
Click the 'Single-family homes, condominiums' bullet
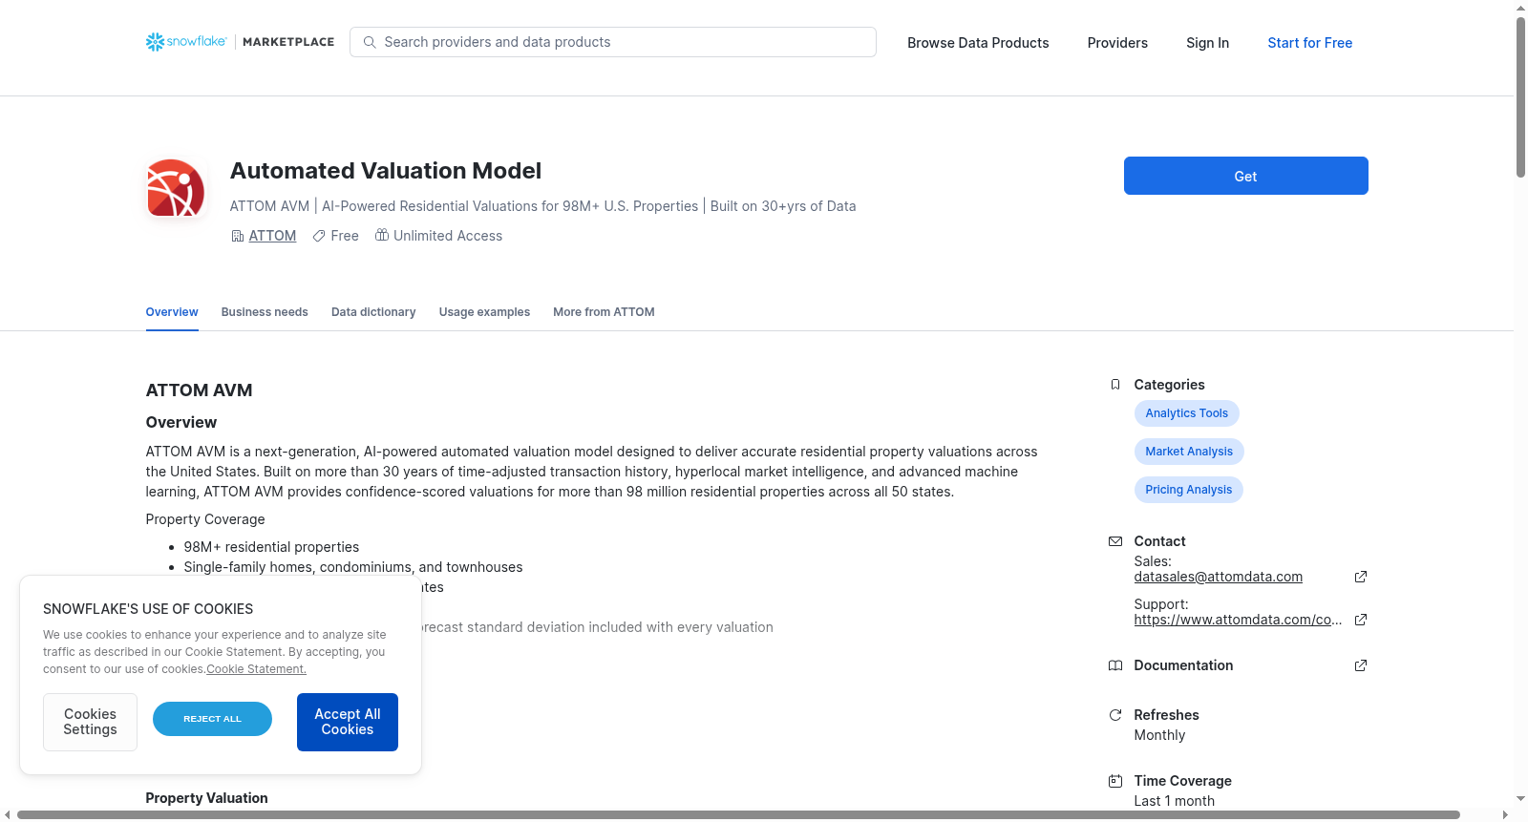point(353,567)
